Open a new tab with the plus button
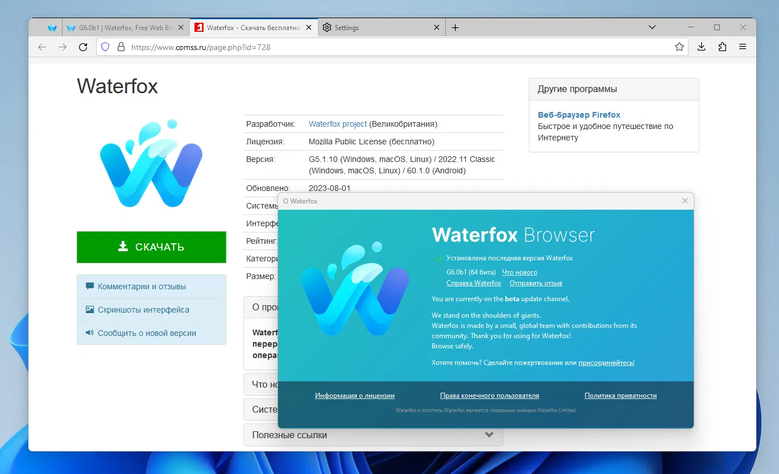 (455, 27)
